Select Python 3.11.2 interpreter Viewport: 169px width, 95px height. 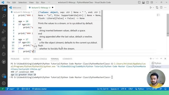coord(152,89)
